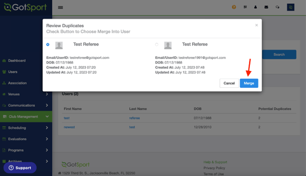Click the checkered flag icon in header
The width and height of the screenshot is (306, 176).
coord(245,7)
